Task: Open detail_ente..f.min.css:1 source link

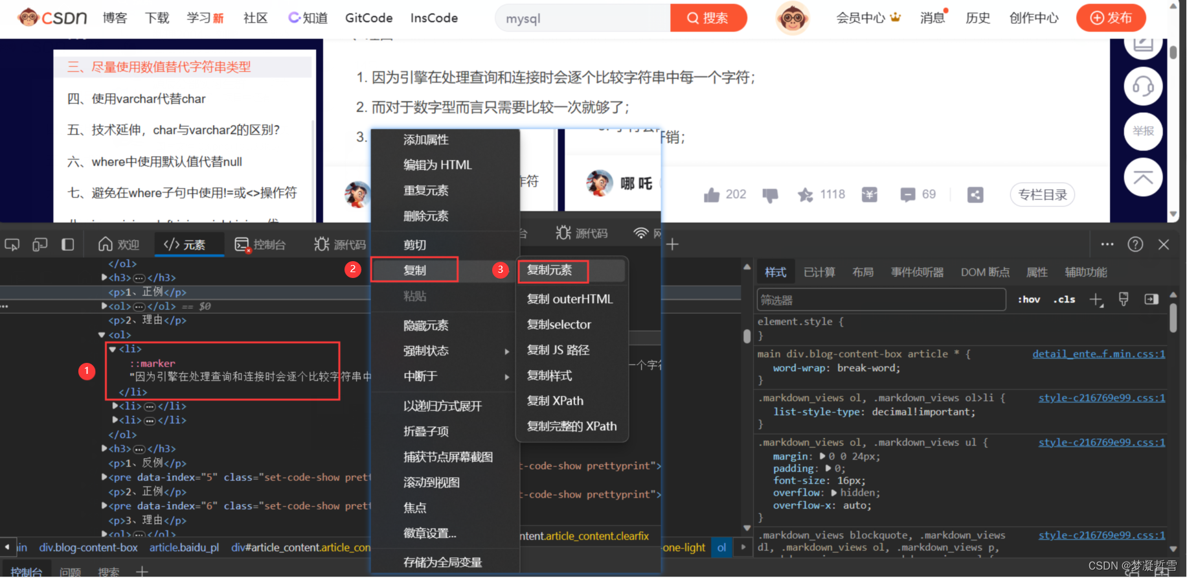Action: pyautogui.click(x=1098, y=354)
